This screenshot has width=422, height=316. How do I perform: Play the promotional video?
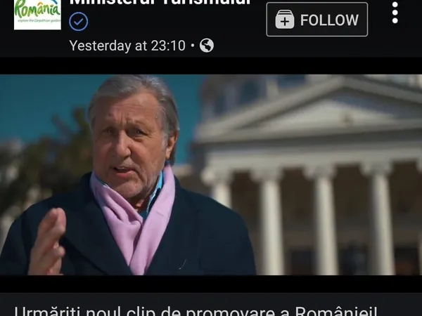pyautogui.click(x=211, y=175)
